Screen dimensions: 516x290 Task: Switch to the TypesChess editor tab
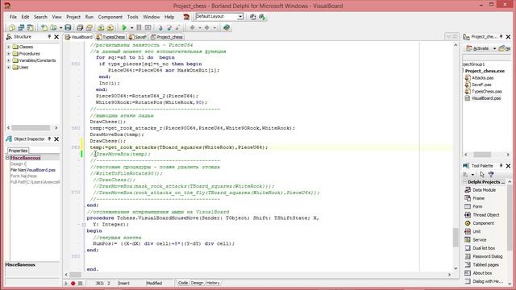click(111, 37)
